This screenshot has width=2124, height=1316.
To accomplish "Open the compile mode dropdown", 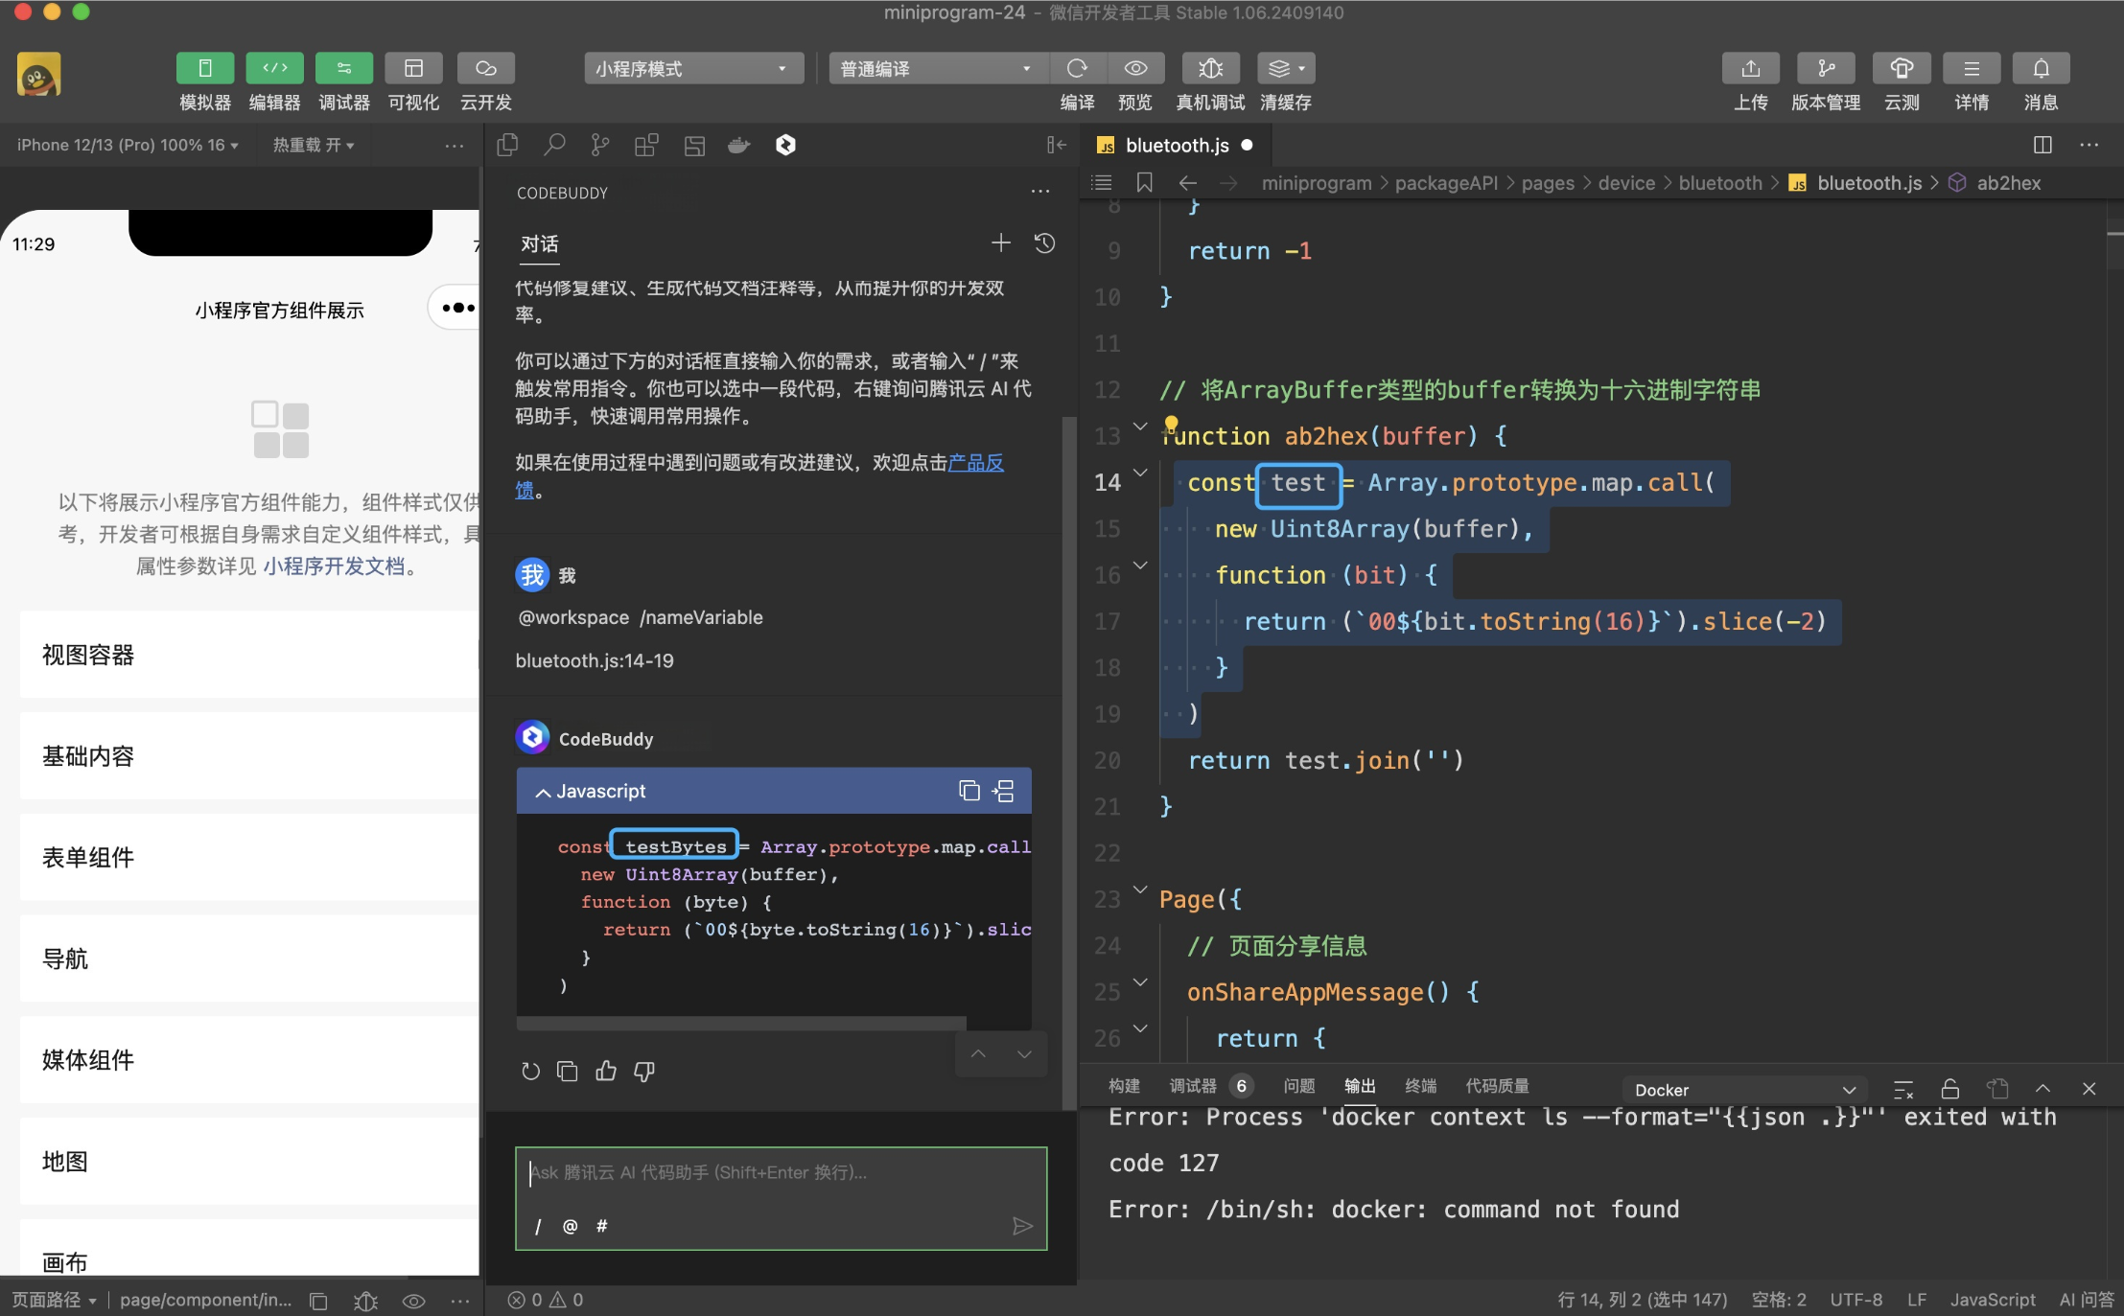I will point(936,69).
